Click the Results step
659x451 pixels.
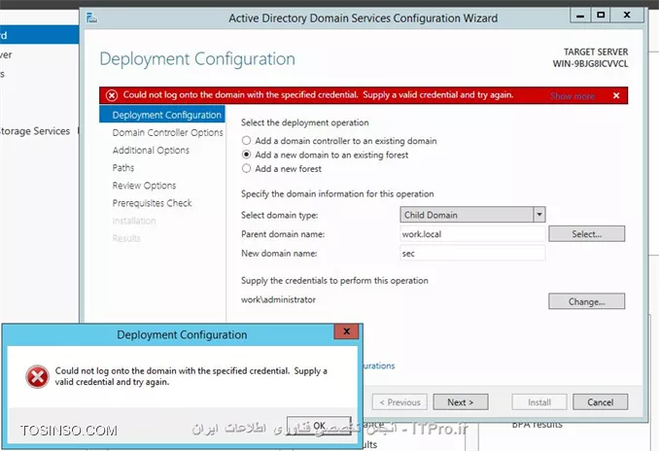(126, 238)
